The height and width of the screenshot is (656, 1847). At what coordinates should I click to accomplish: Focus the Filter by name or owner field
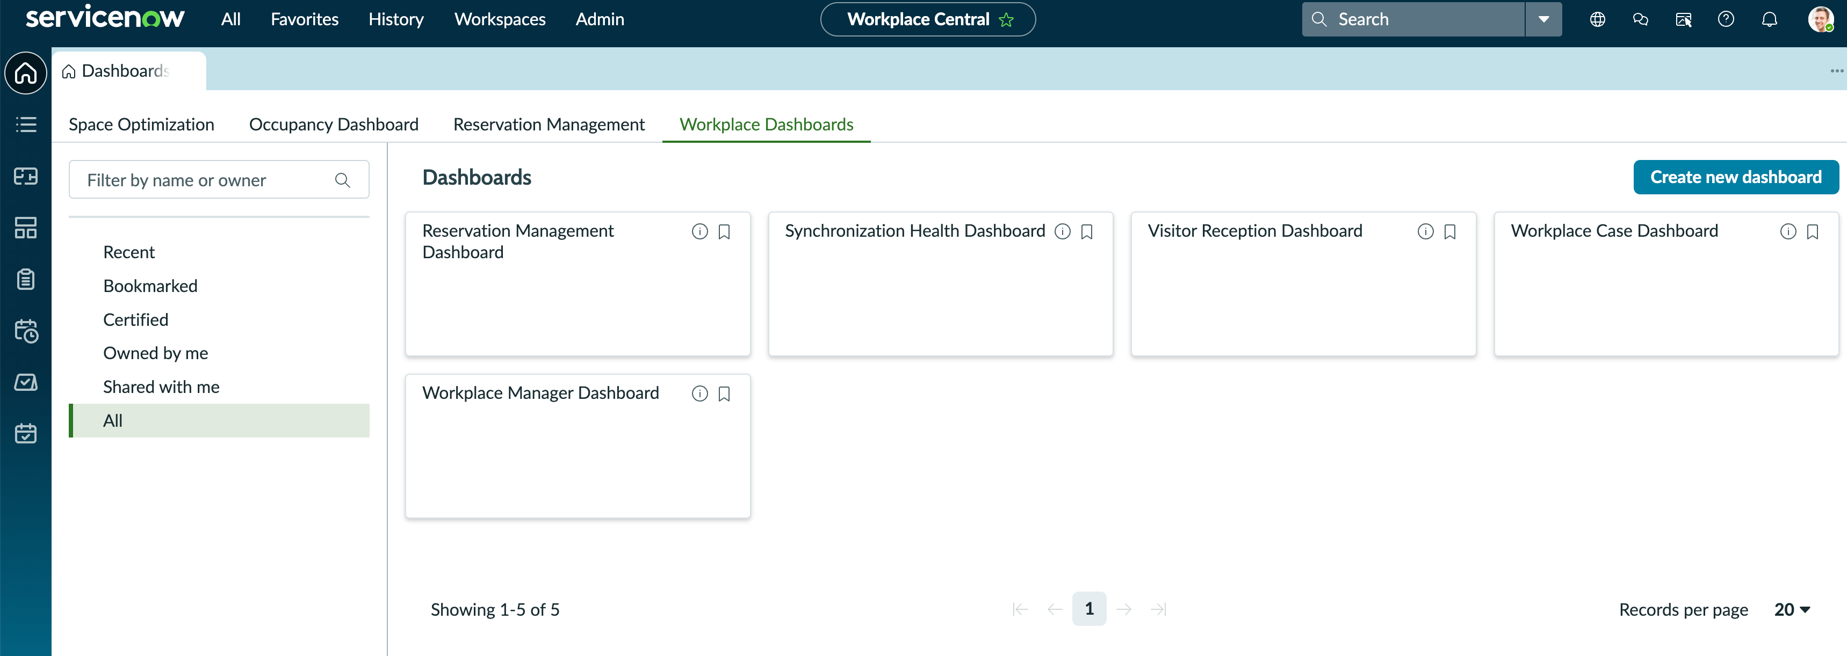[x=219, y=180]
